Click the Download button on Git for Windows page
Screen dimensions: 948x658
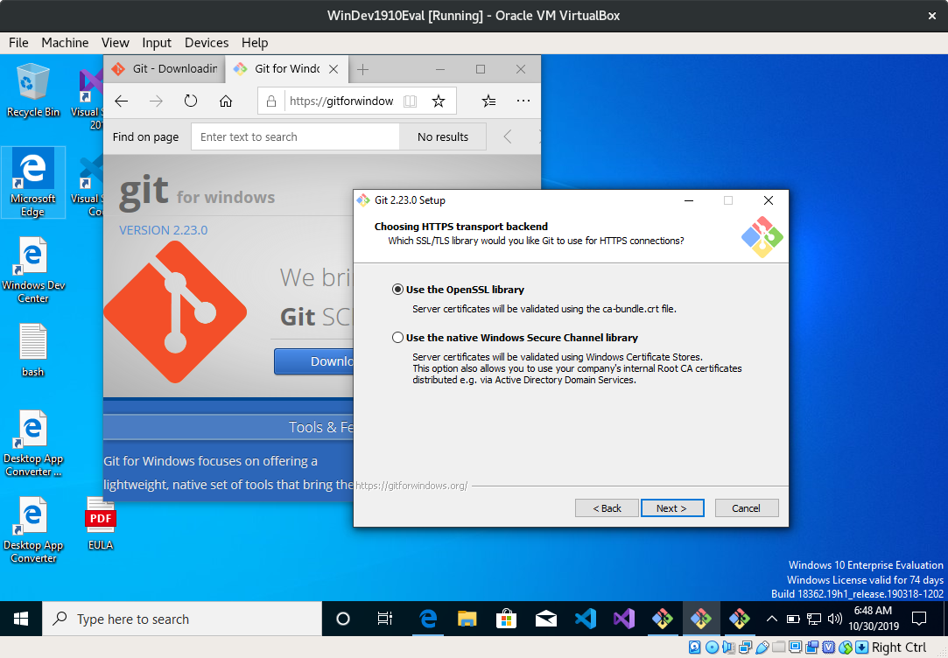point(314,361)
